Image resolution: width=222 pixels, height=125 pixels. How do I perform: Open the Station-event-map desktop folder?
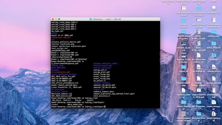183,78
